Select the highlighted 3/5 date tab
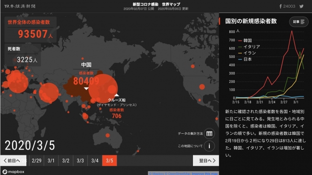The image size is (312, 175). pyautogui.click(x=109, y=161)
